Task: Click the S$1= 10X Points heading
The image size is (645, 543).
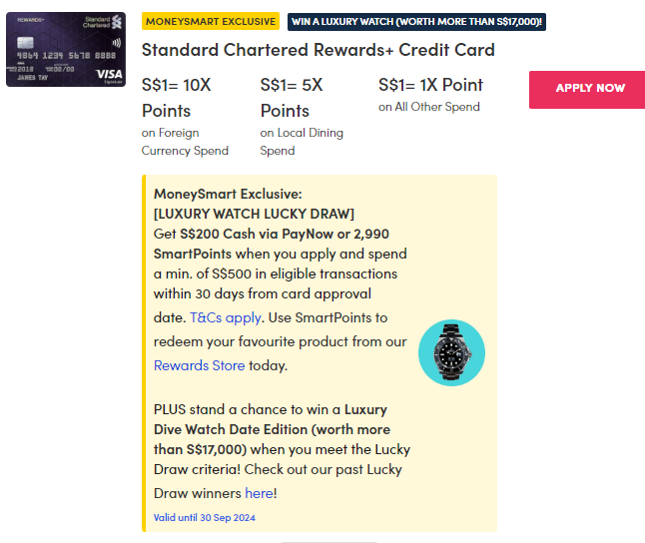Action: tap(176, 97)
